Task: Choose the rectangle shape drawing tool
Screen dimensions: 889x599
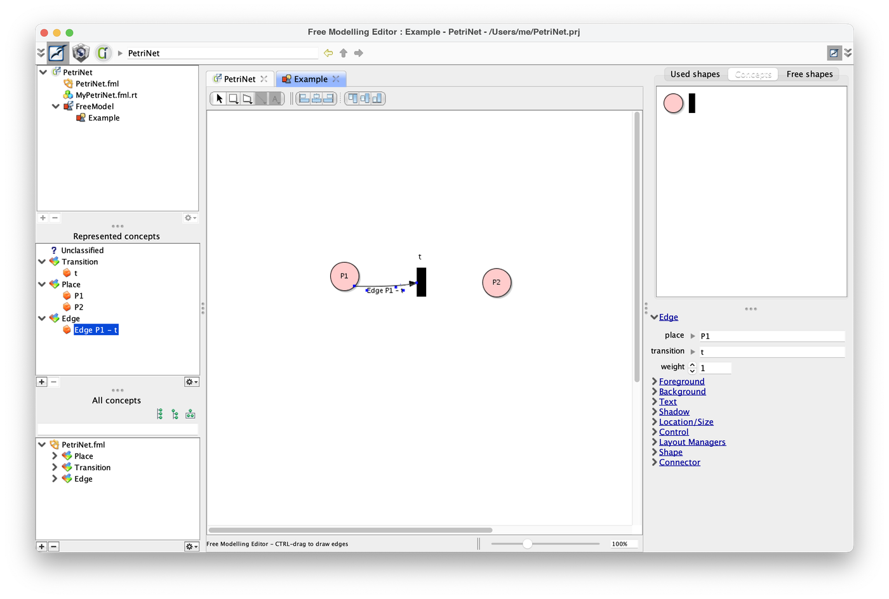Action: click(x=234, y=98)
